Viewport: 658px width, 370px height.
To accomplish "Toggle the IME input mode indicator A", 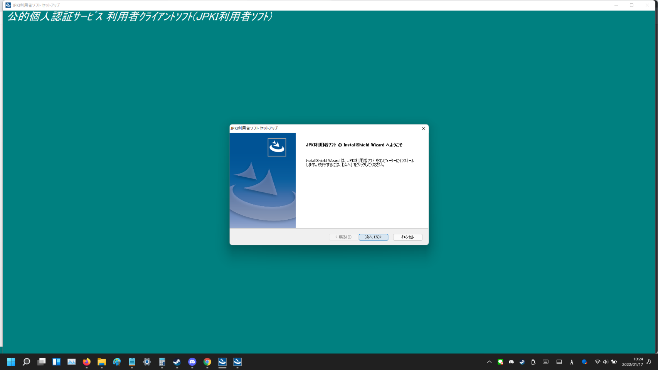I will coord(572,362).
